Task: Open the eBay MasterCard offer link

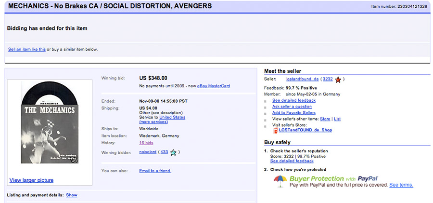Action: point(214,86)
